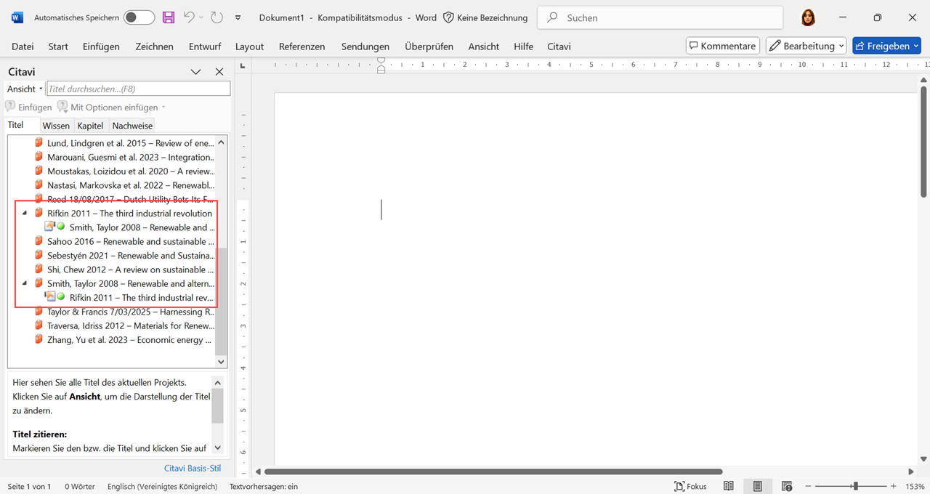Collapse the Rifkin 2011 tree node
Viewport: 930px width, 494px height.
point(25,214)
